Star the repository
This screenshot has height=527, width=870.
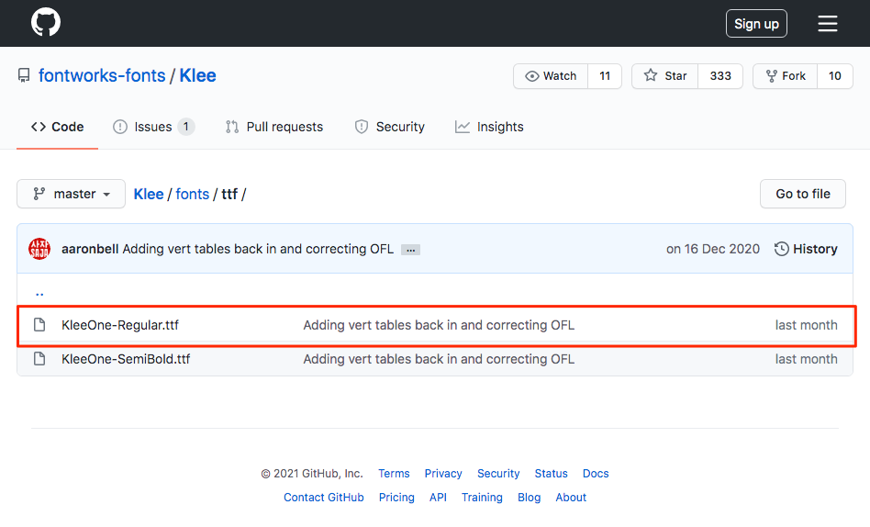point(664,76)
